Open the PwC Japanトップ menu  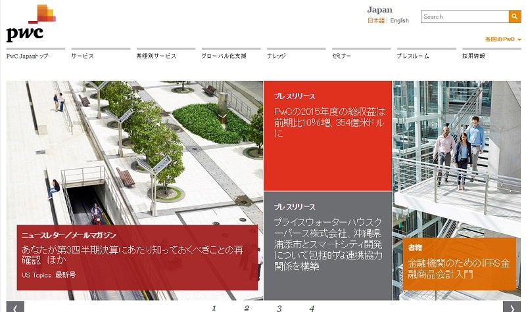(x=27, y=56)
